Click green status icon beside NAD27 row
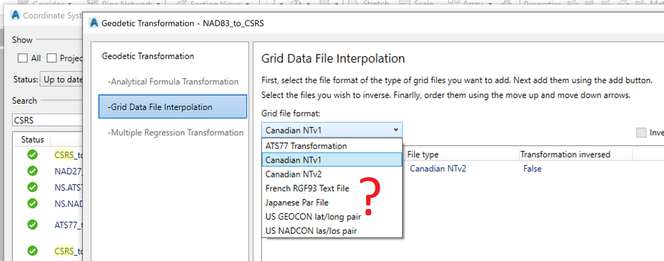The height and width of the screenshot is (261, 664). tap(32, 171)
